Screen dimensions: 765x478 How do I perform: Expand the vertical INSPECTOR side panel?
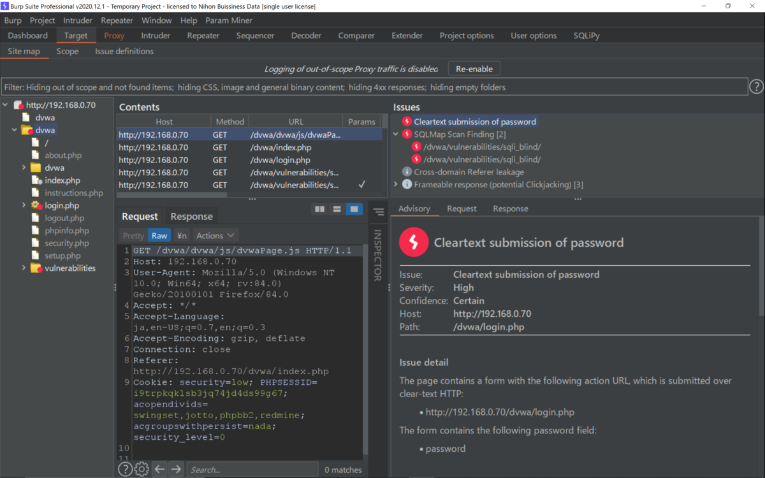coord(378,255)
